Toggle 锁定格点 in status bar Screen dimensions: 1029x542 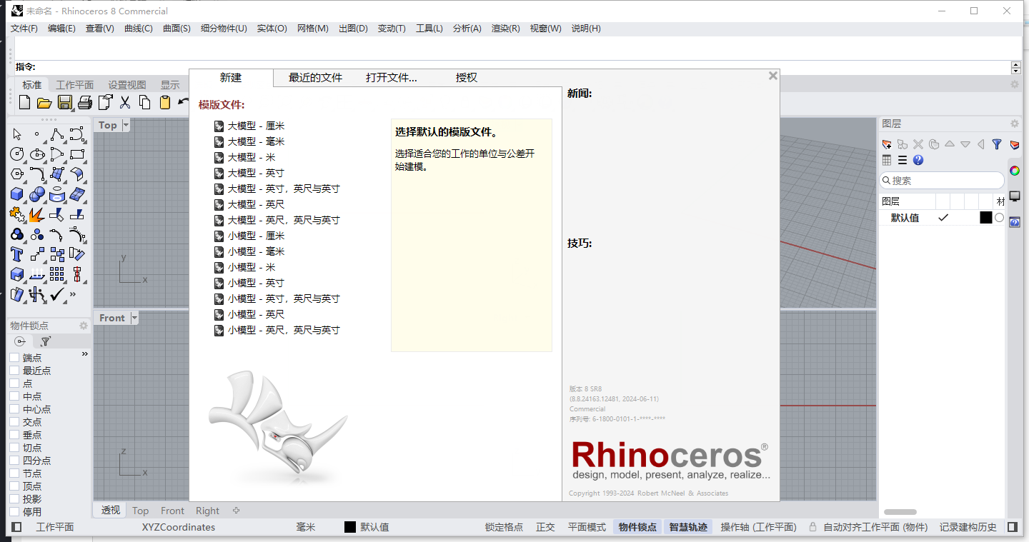point(504,527)
